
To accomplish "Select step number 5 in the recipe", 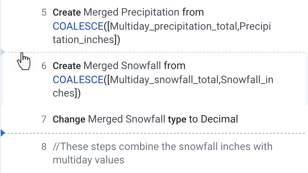I will click(44, 13).
